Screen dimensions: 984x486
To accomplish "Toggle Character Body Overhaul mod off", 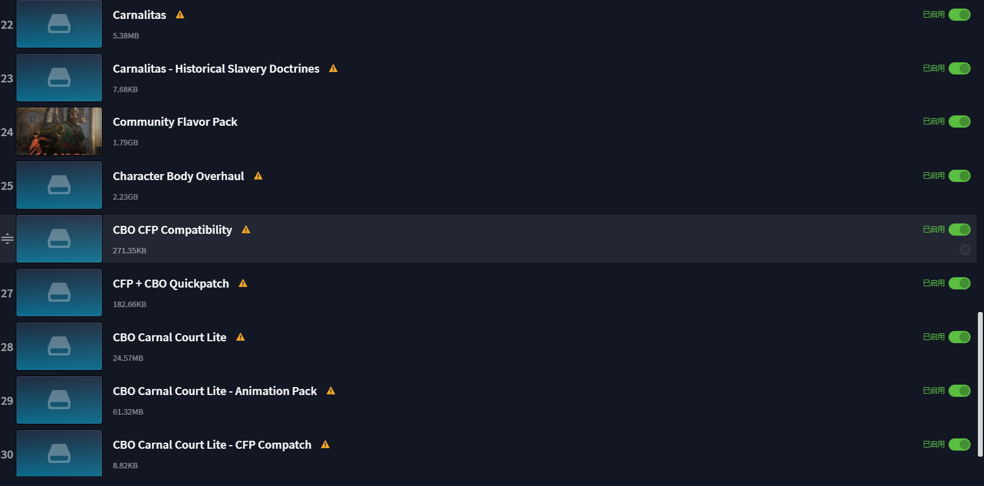I will click(x=960, y=176).
